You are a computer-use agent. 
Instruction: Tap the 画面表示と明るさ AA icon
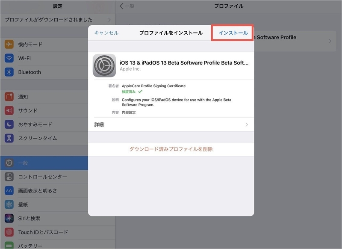click(x=9, y=190)
